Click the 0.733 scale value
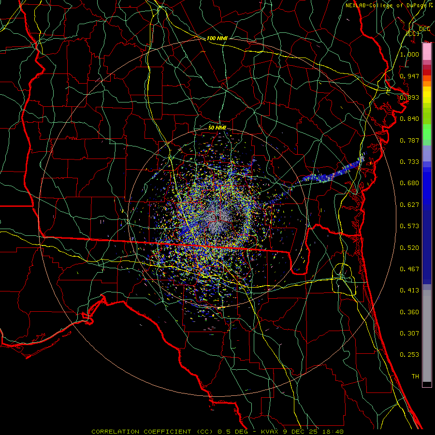Image resolution: width=435 pixels, height=435 pixels. [409, 162]
